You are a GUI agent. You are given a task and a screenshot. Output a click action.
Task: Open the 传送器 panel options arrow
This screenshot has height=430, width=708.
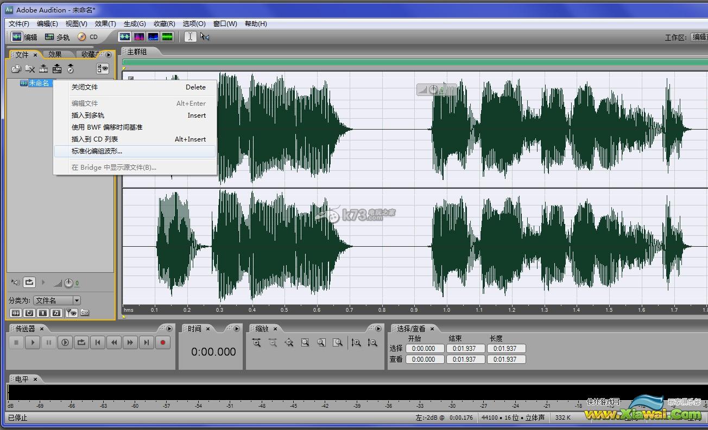[x=169, y=329]
